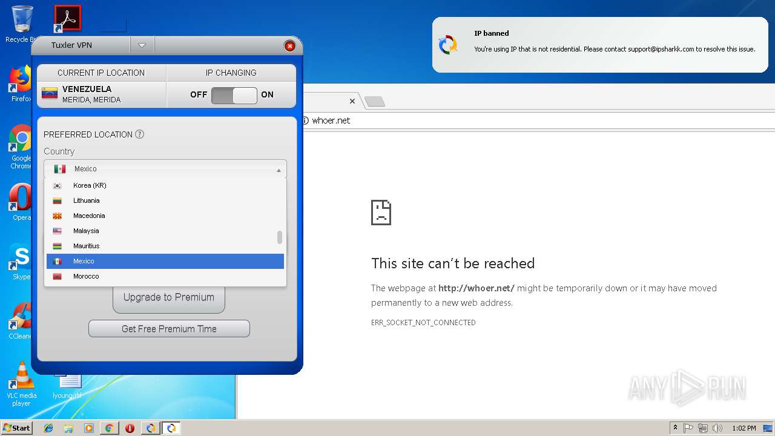Switch to Chrome in taskbar
The image size is (775, 436).
coord(109,428)
